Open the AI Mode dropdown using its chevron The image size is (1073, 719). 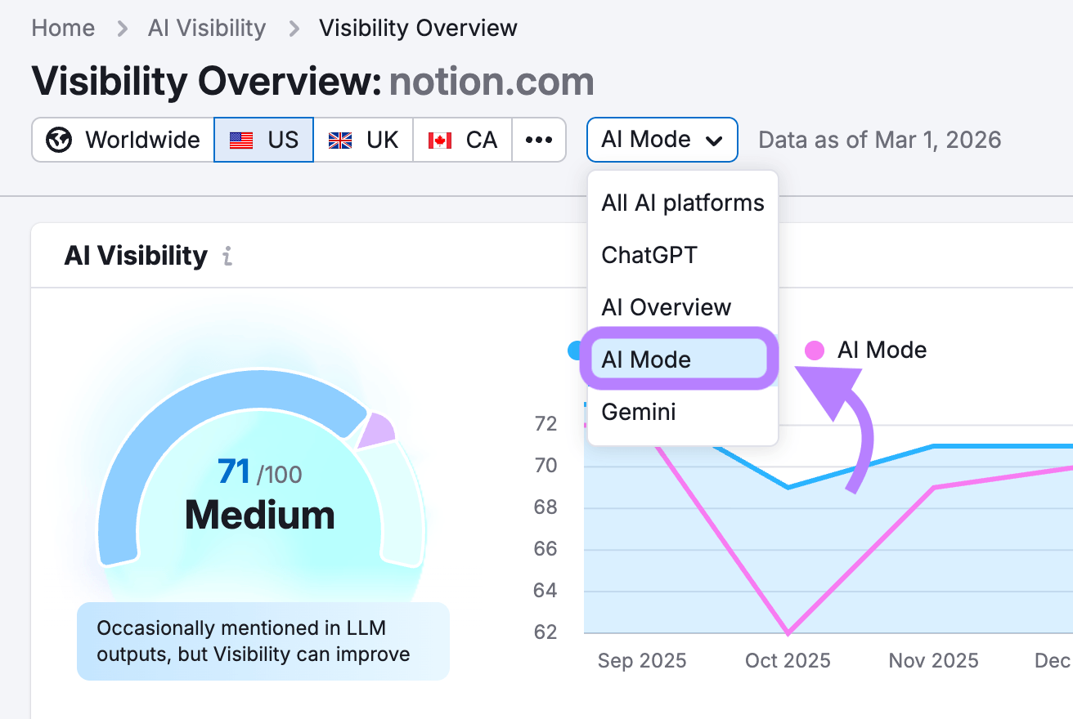coord(714,139)
